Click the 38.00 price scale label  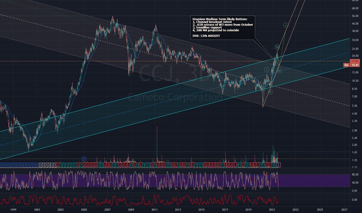(x=355, y=31)
